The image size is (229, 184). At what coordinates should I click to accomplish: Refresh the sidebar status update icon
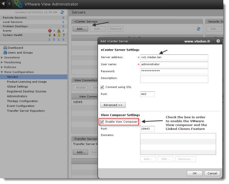tap(62, 12)
